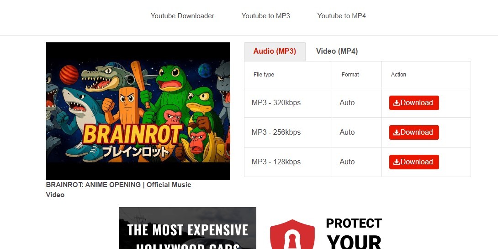Viewport: 498px width, 249px height.
Task: Click the 'MP3 - 256kbps' cell text
Action: click(x=276, y=132)
